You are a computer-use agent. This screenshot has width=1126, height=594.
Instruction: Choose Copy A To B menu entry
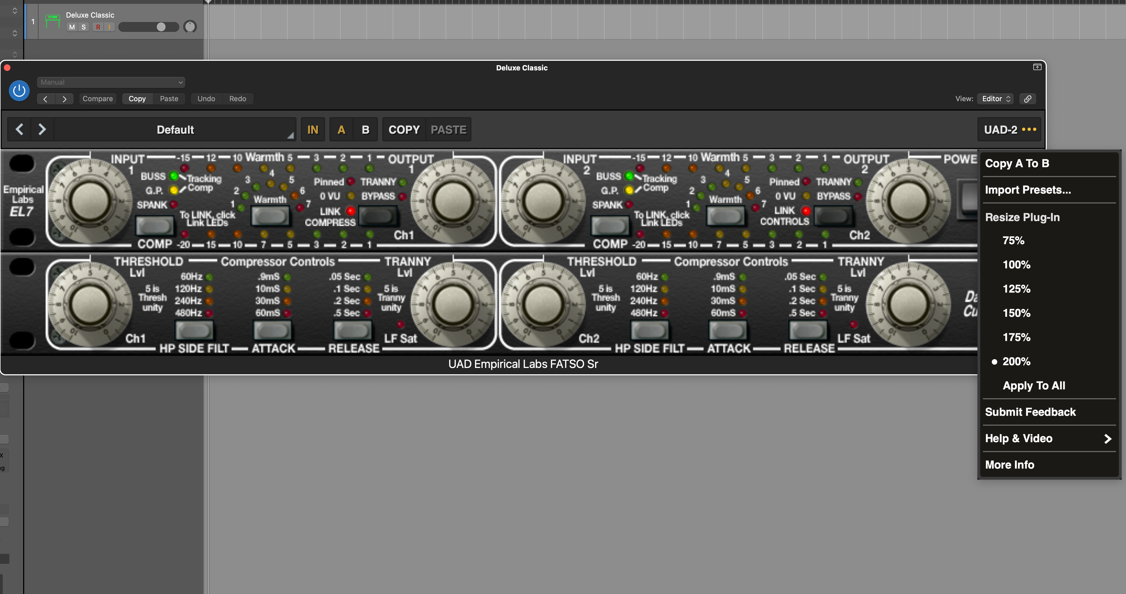click(x=1017, y=163)
